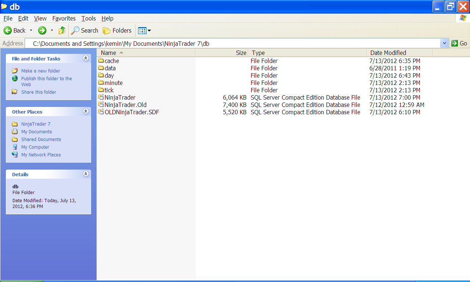Click the My Computer icon
This screenshot has width=470, height=282.
(x=15, y=147)
